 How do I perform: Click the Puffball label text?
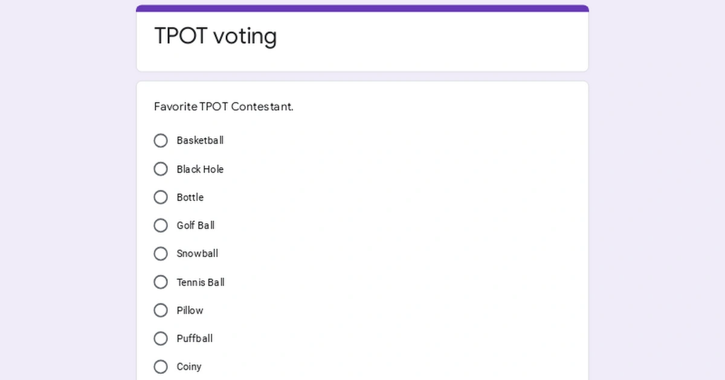(194, 338)
